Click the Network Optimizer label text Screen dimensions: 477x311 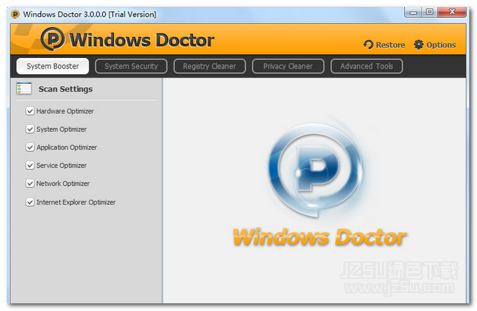tap(63, 184)
